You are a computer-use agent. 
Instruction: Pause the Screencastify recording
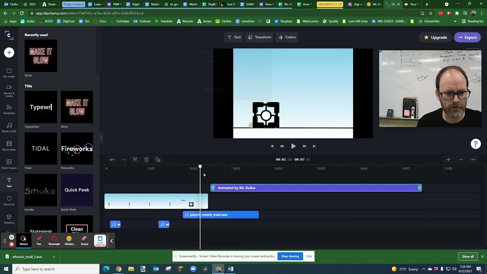(12, 237)
